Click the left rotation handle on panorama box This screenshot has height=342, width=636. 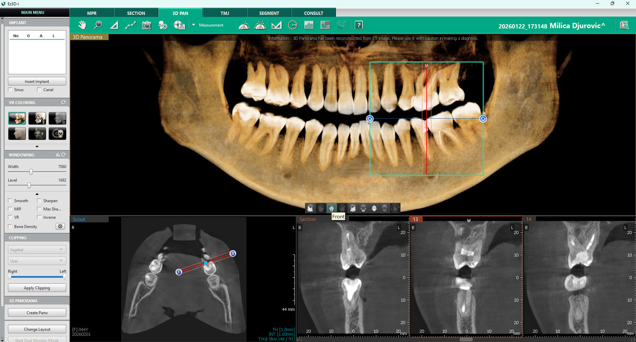click(370, 119)
